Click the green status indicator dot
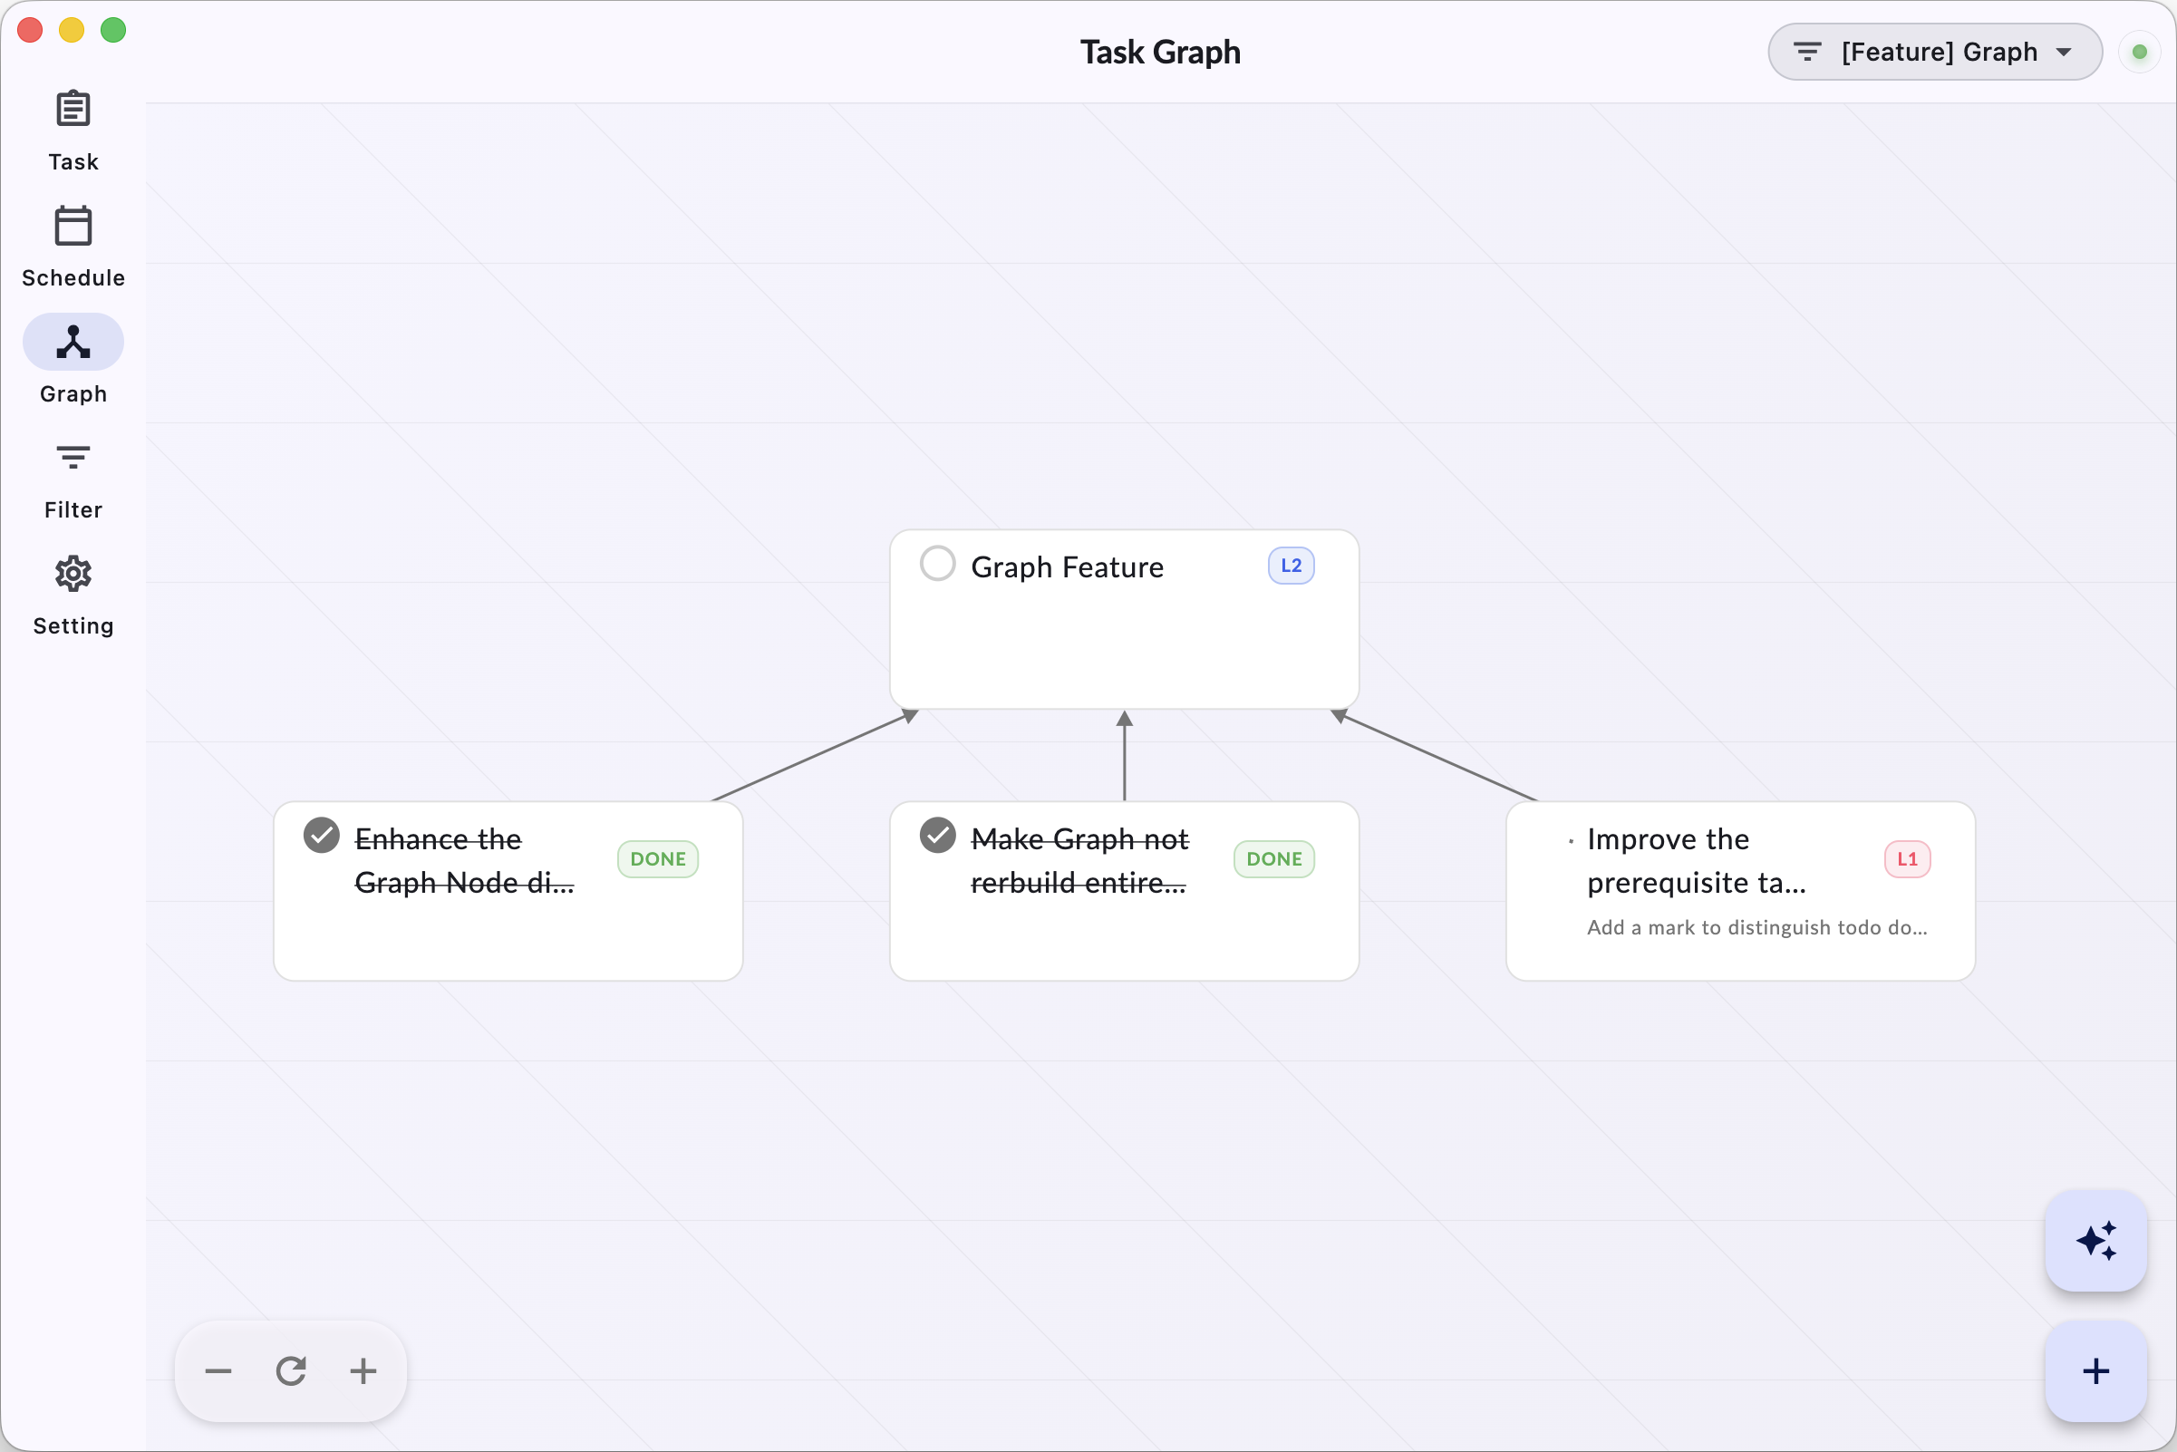Image resolution: width=2177 pixels, height=1452 pixels. tap(2140, 52)
